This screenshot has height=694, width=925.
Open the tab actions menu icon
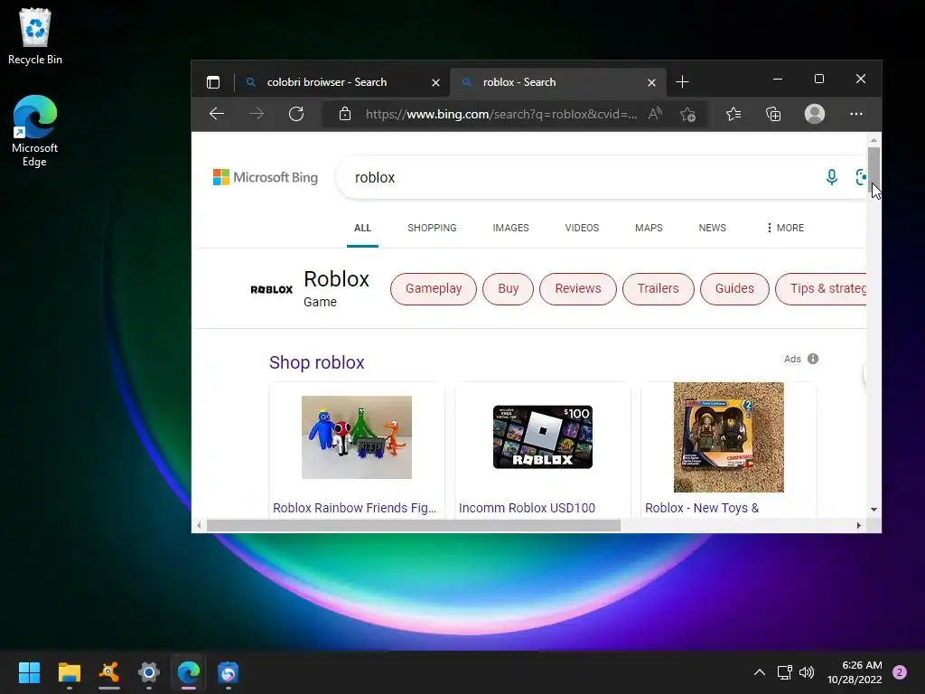[213, 82]
